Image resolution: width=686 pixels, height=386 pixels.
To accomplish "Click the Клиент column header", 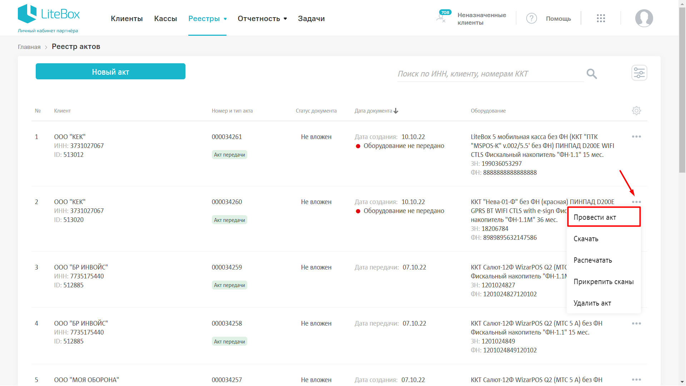I will click(x=62, y=111).
